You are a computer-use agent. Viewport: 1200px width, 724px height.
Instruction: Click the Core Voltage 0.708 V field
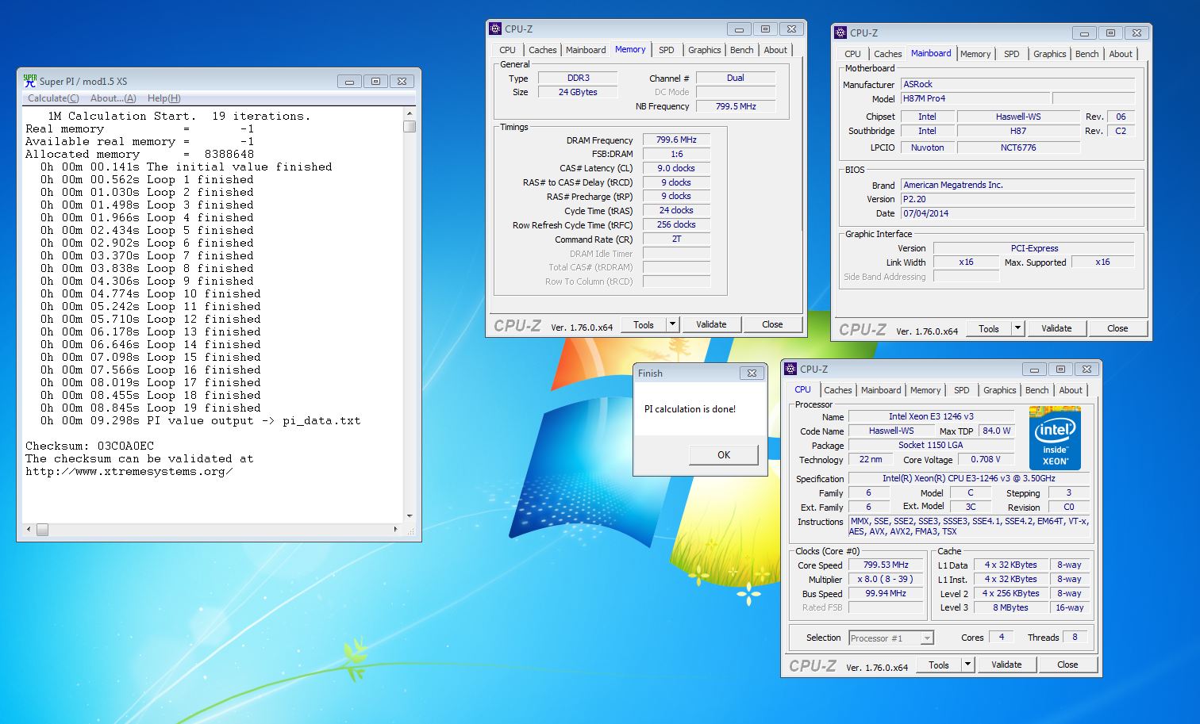985,459
